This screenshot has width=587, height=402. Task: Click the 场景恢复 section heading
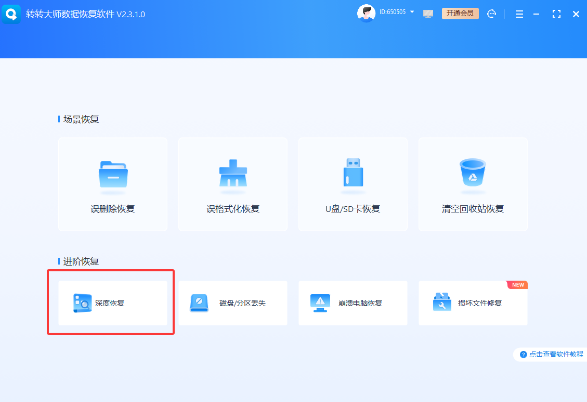(x=81, y=119)
